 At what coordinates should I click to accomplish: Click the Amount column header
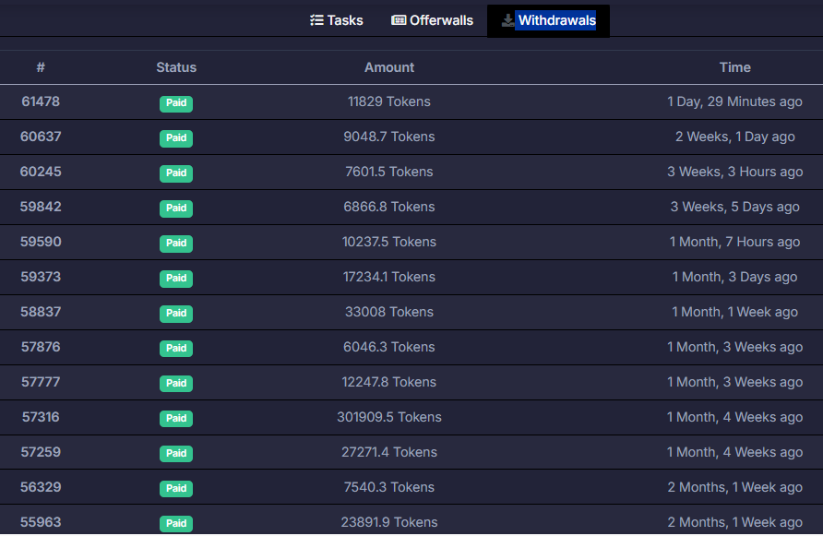389,67
